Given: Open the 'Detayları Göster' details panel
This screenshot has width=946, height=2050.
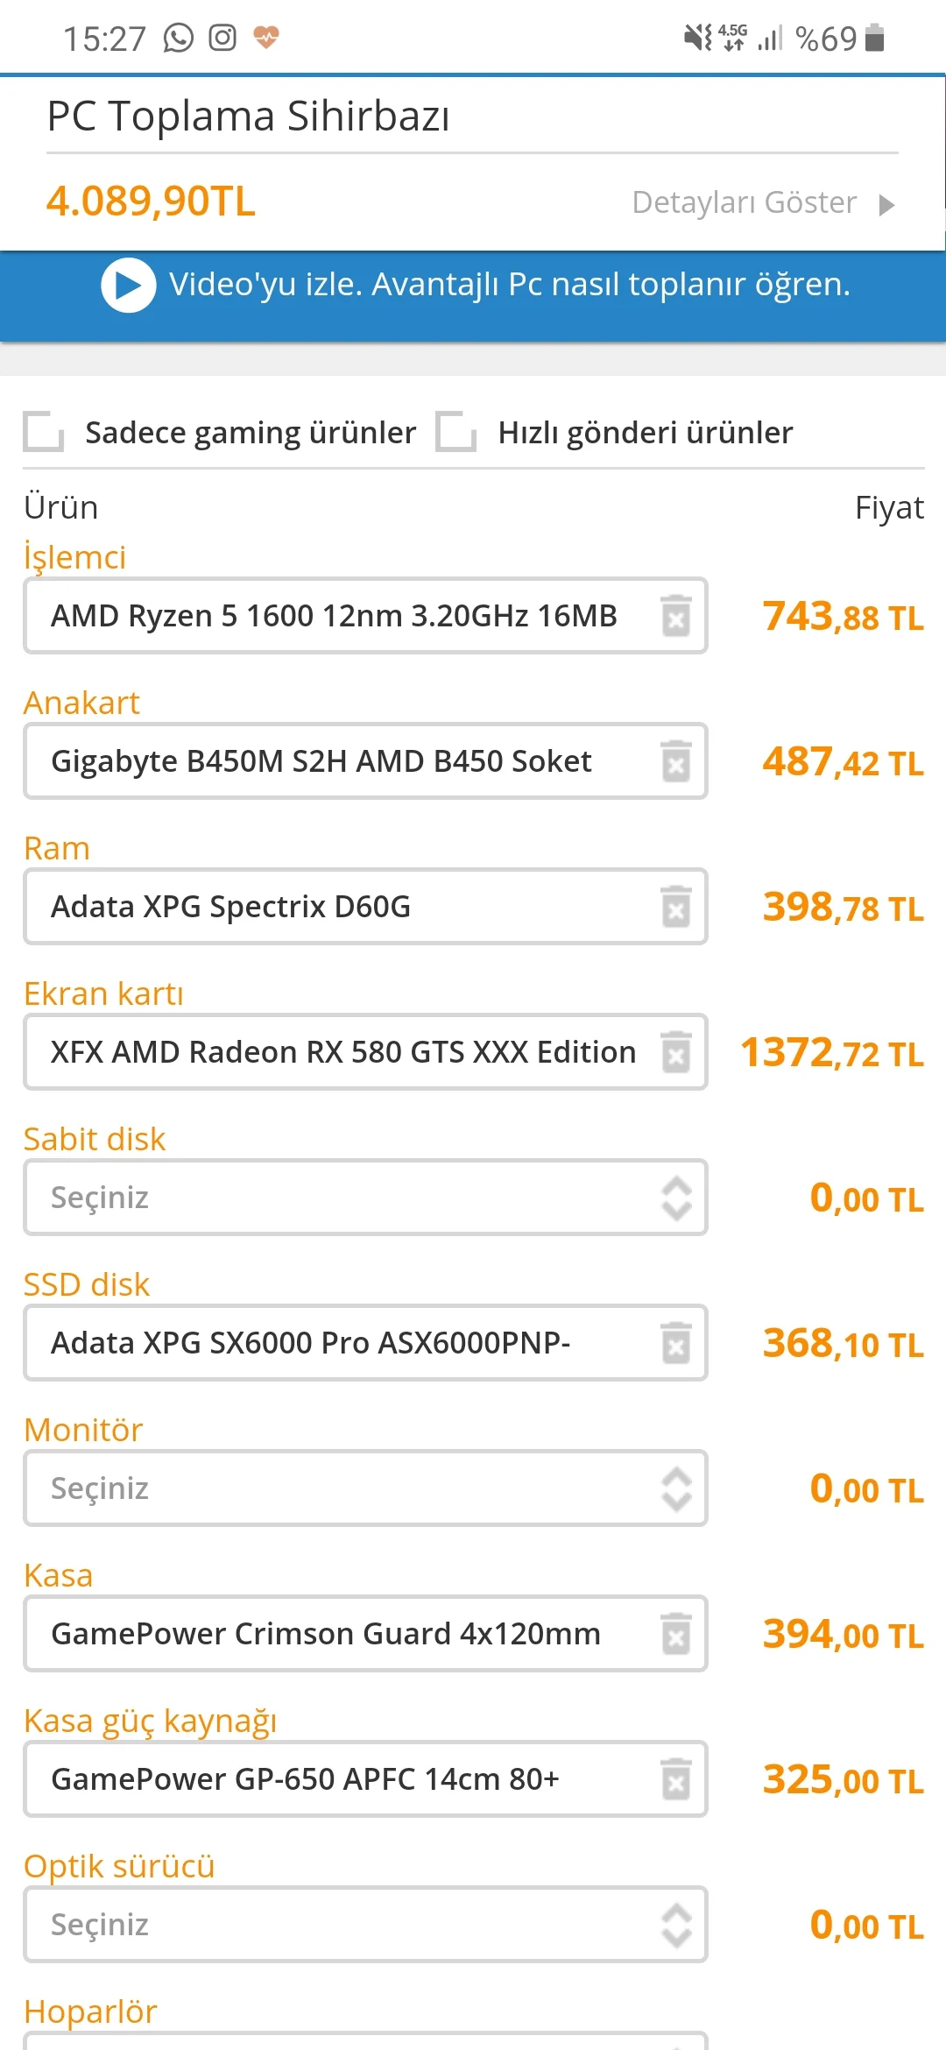Looking at the screenshot, I should 743,202.
